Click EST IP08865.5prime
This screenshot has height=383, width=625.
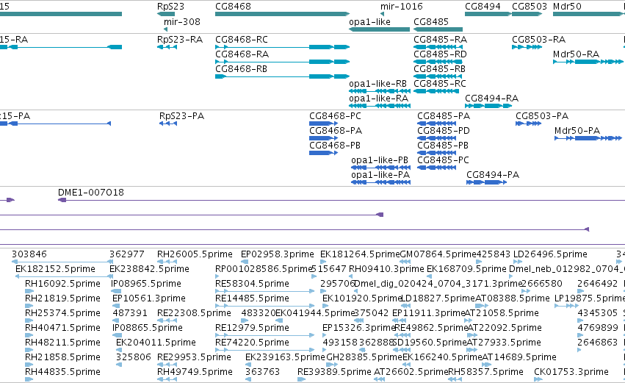point(148,329)
